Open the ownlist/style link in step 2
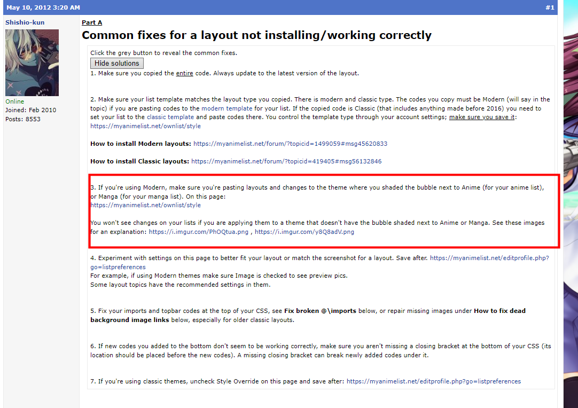578x408 pixels. (145, 126)
